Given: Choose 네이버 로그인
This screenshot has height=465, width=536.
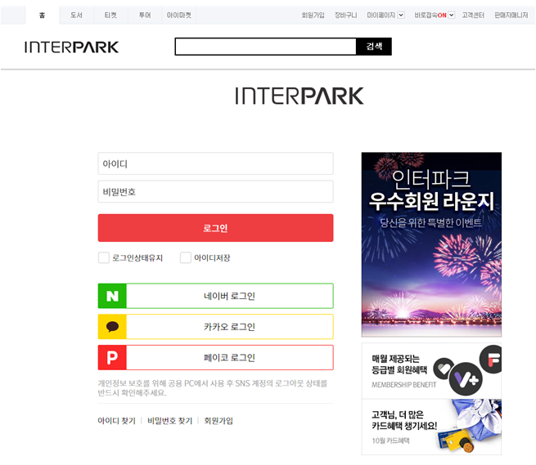Looking at the screenshot, I should (215, 296).
